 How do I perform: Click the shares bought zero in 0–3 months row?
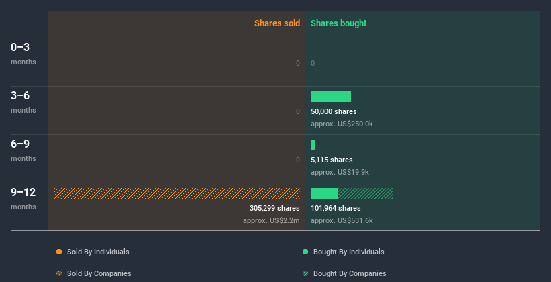tap(313, 63)
